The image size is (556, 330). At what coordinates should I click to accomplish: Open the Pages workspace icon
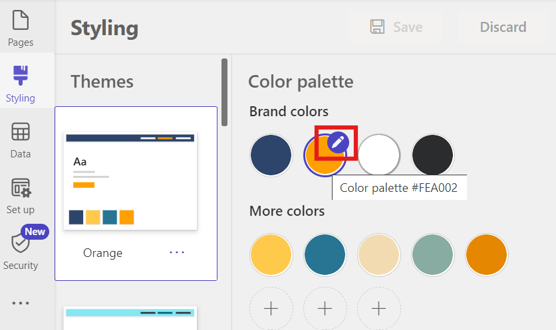point(21,21)
